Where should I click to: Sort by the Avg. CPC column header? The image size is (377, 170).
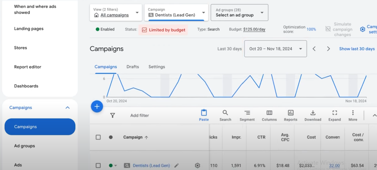(x=285, y=137)
